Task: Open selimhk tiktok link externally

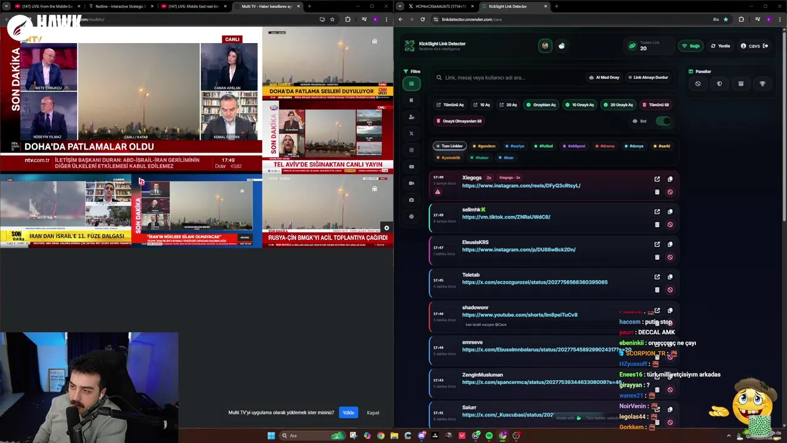Action: pyautogui.click(x=657, y=212)
